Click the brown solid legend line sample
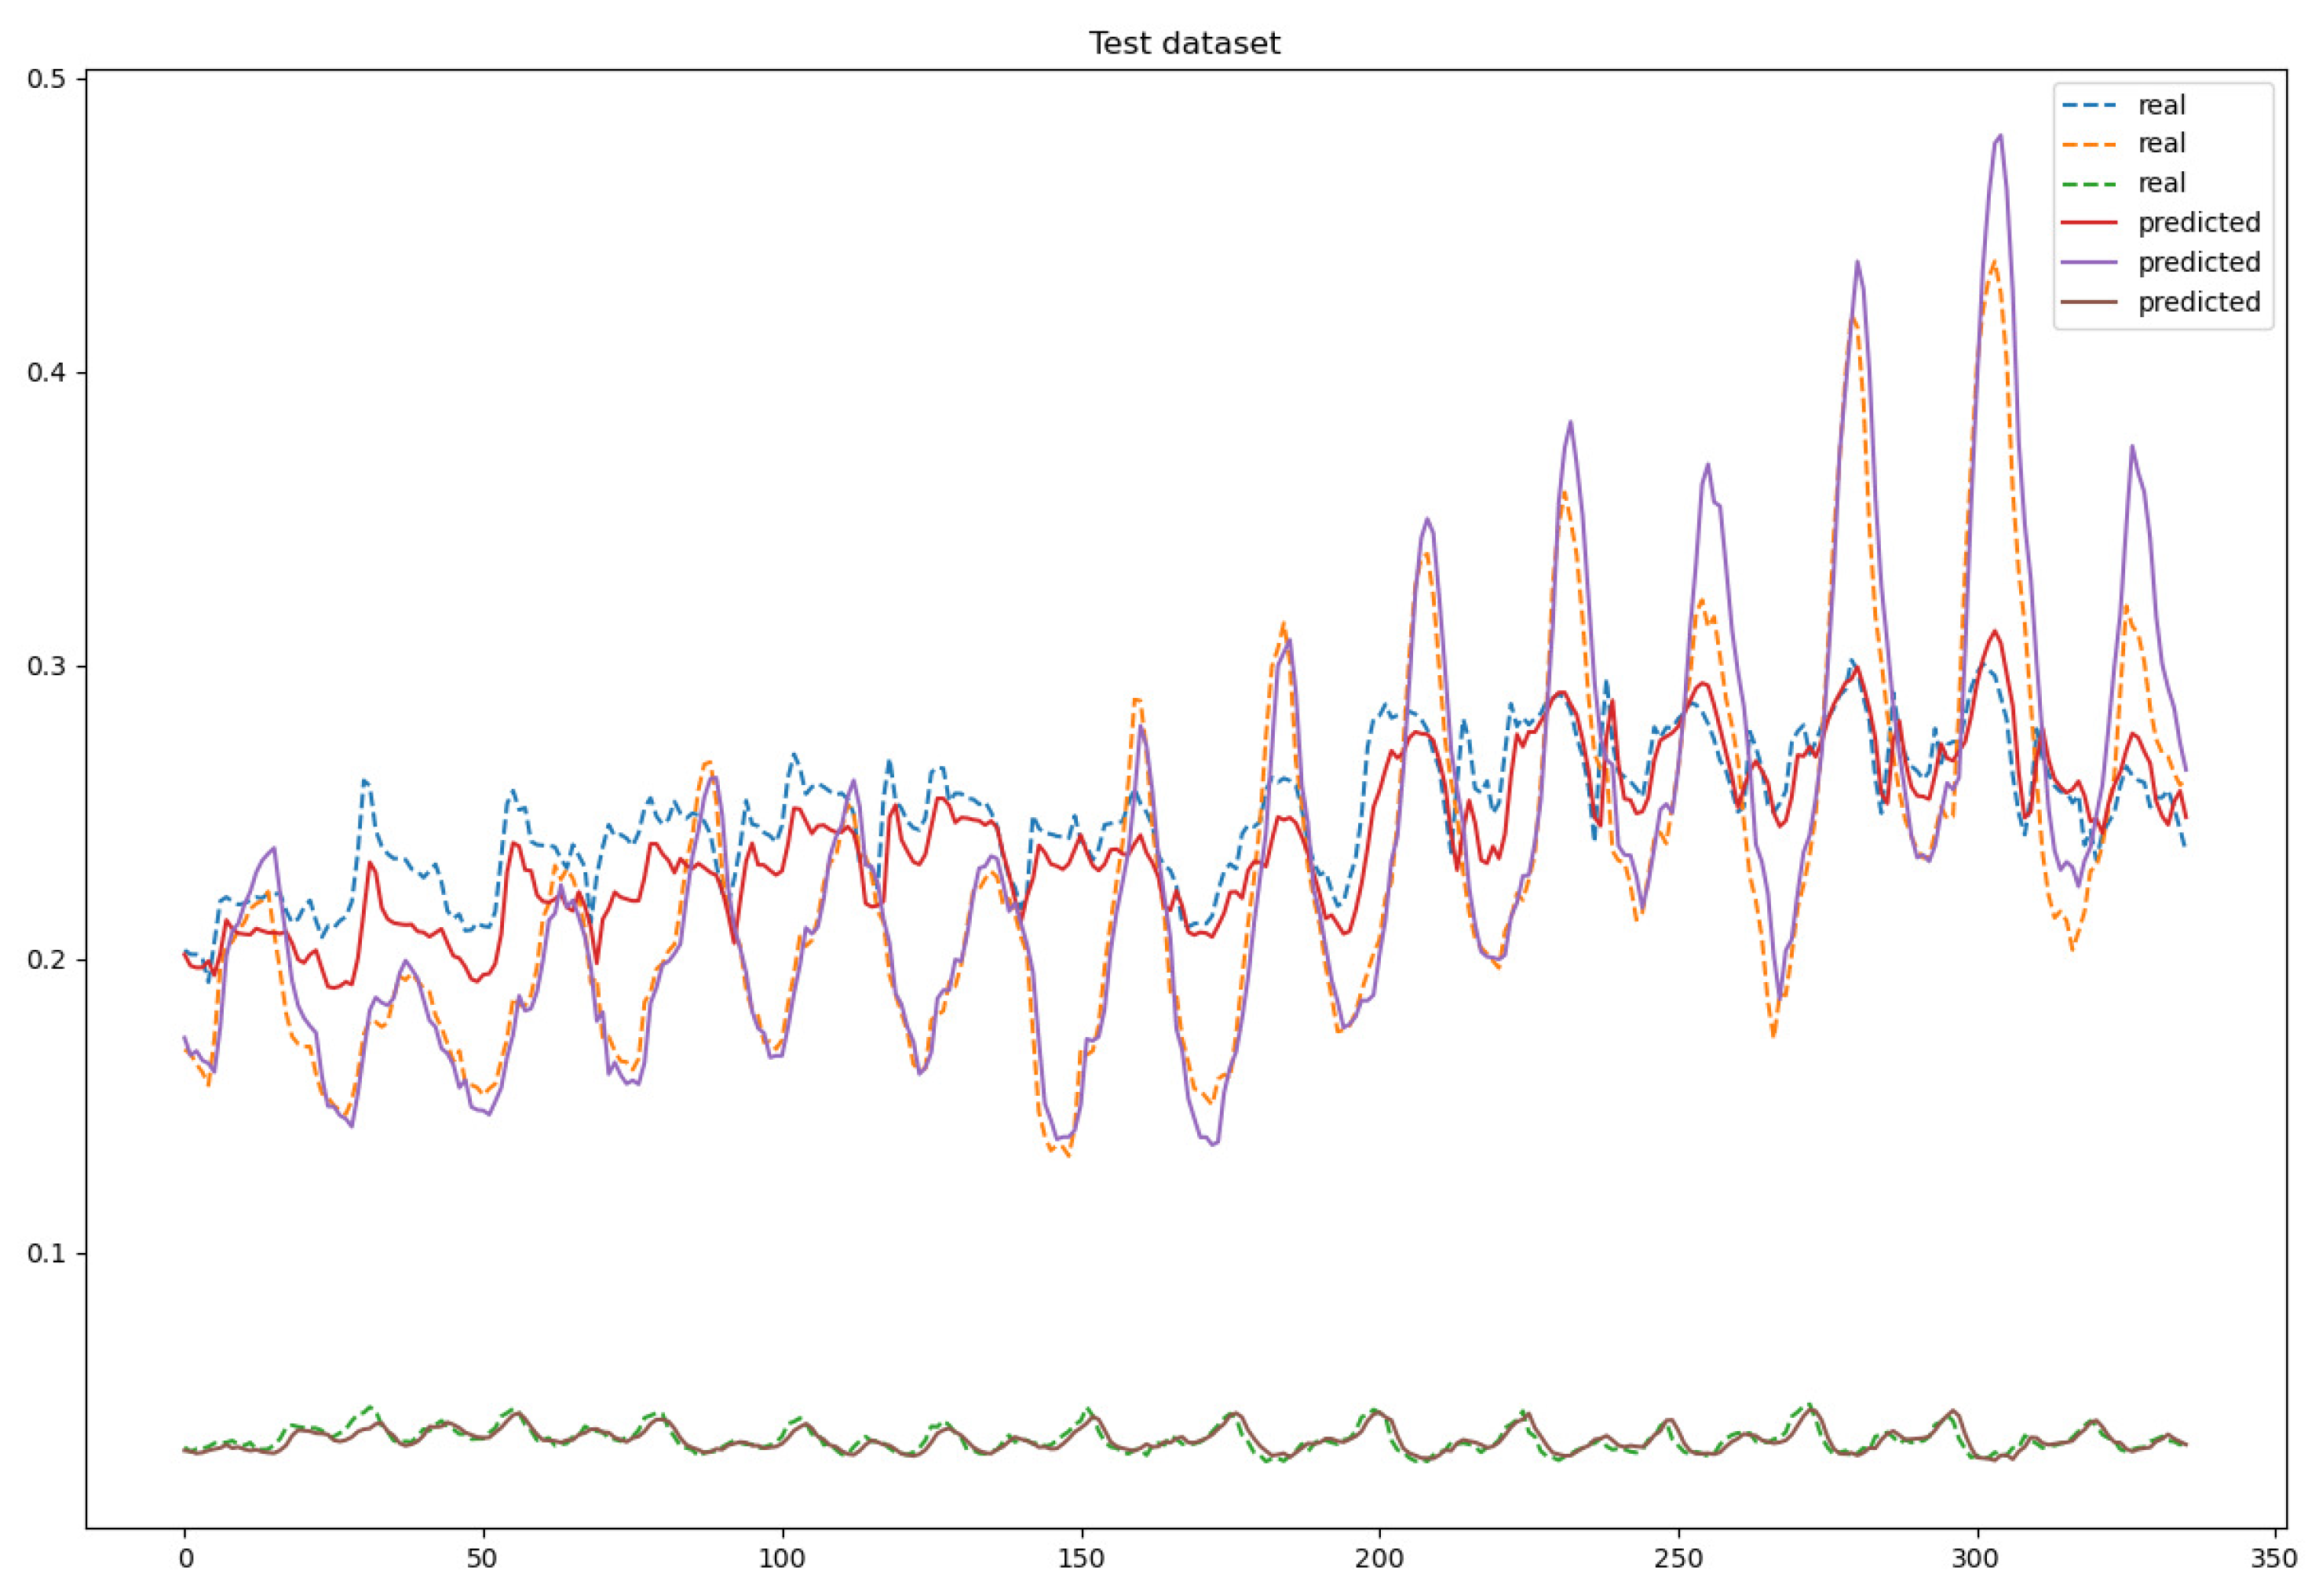Screen dimensions: 2319x1596 pyautogui.click(x=2089, y=301)
